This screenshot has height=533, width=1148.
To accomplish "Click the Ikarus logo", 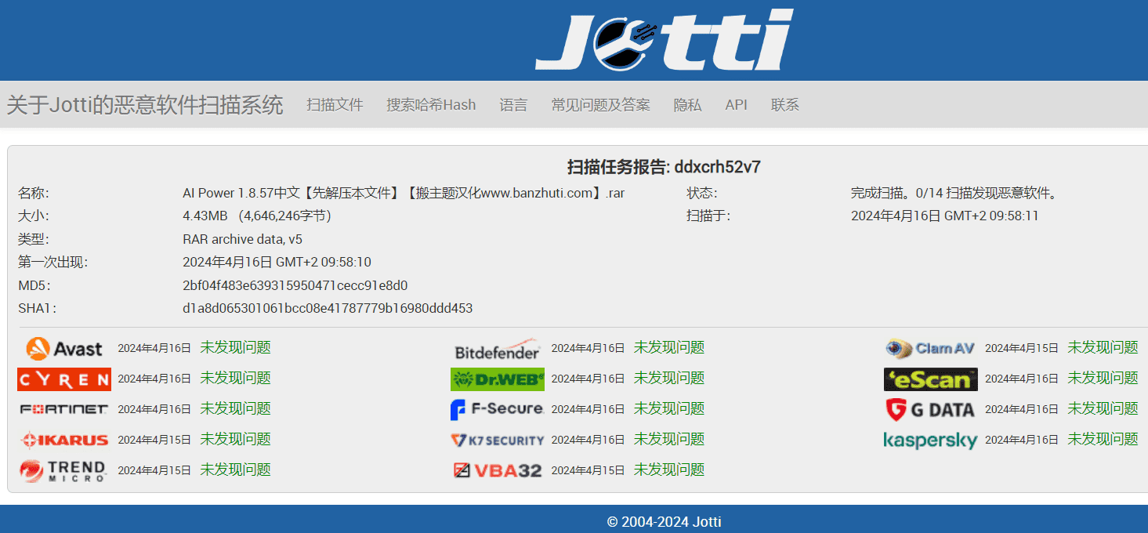I will (64, 440).
